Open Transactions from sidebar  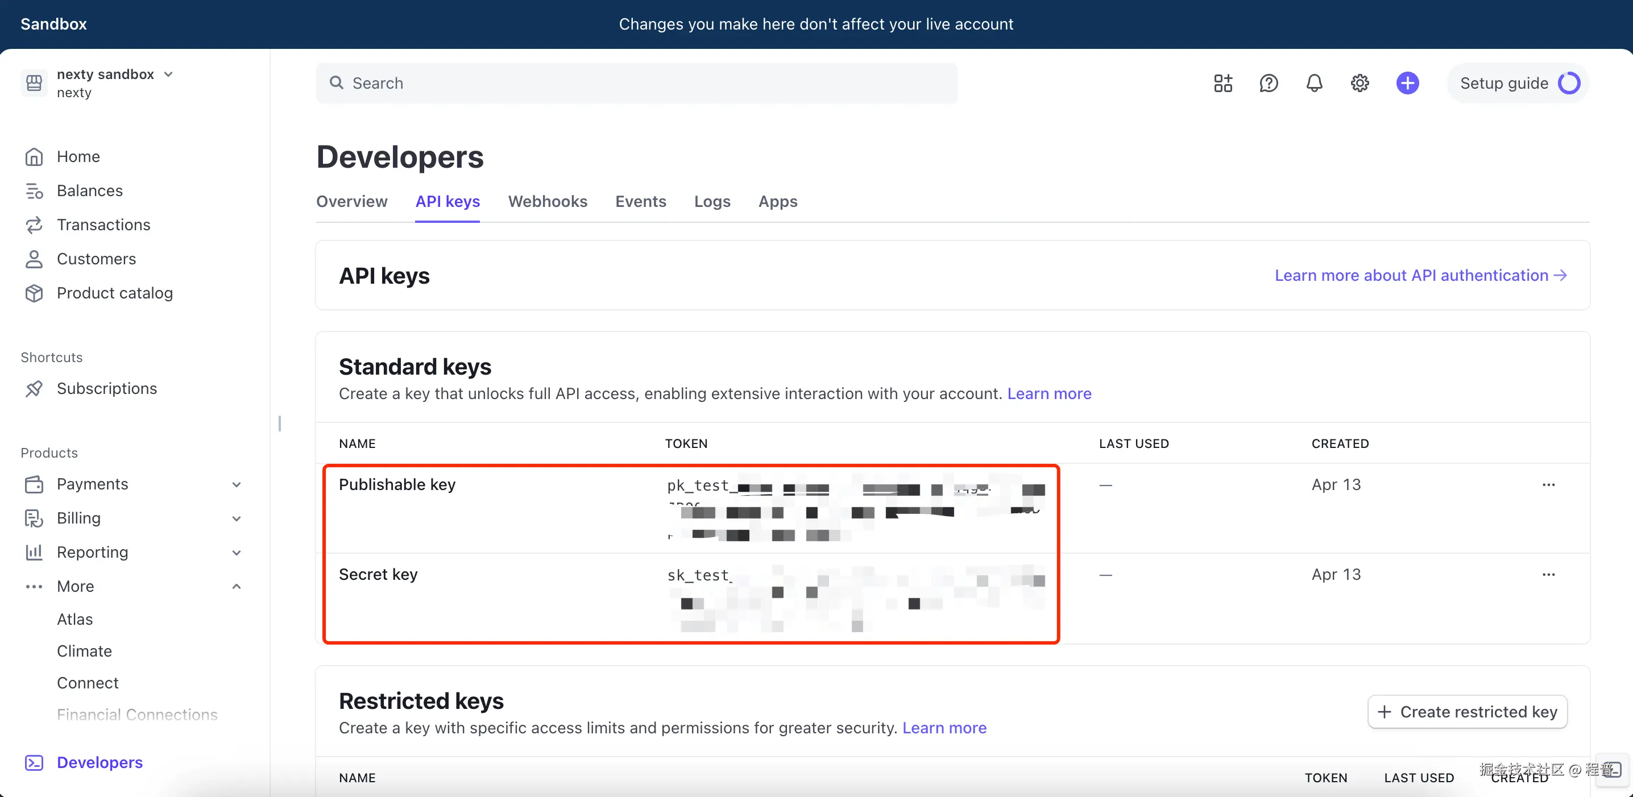coord(103,225)
